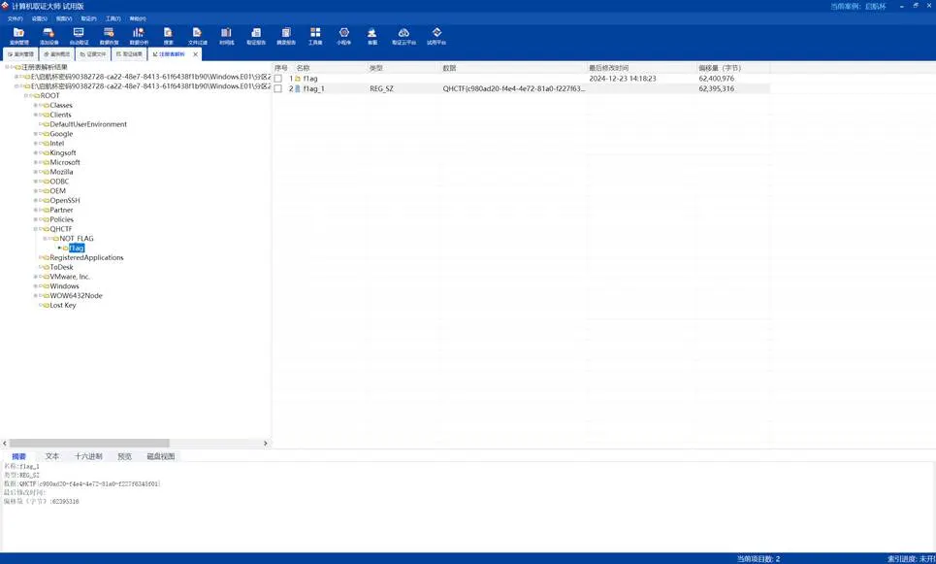Select the RegisteredApplications key
This screenshot has width=936, height=564.
pos(86,257)
